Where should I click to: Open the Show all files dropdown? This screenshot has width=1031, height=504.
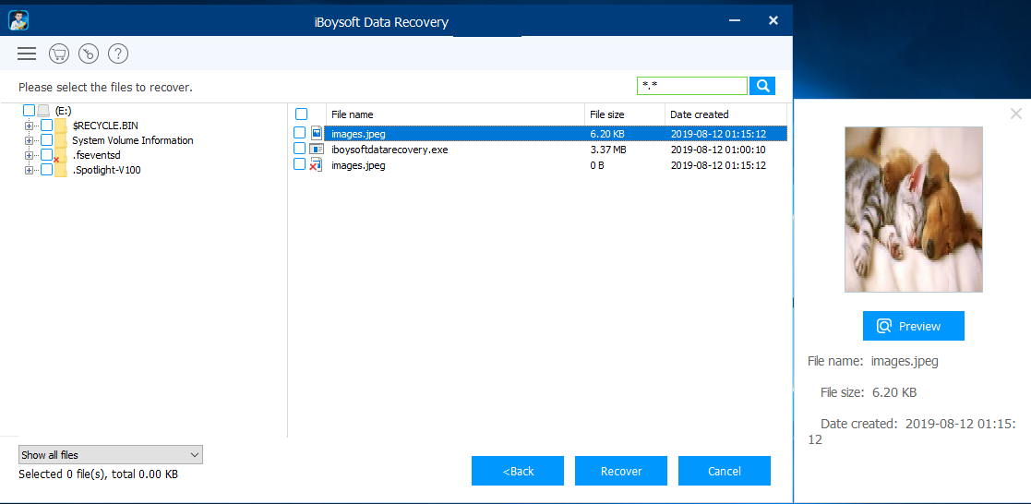coord(110,455)
